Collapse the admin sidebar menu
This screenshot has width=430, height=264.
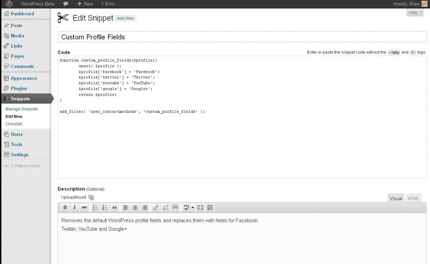tap(22, 166)
